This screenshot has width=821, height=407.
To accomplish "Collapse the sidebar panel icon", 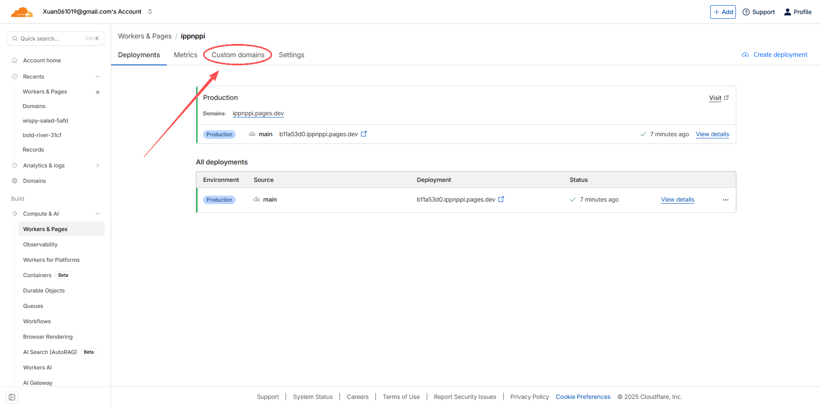I will click(x=12, y=397).
